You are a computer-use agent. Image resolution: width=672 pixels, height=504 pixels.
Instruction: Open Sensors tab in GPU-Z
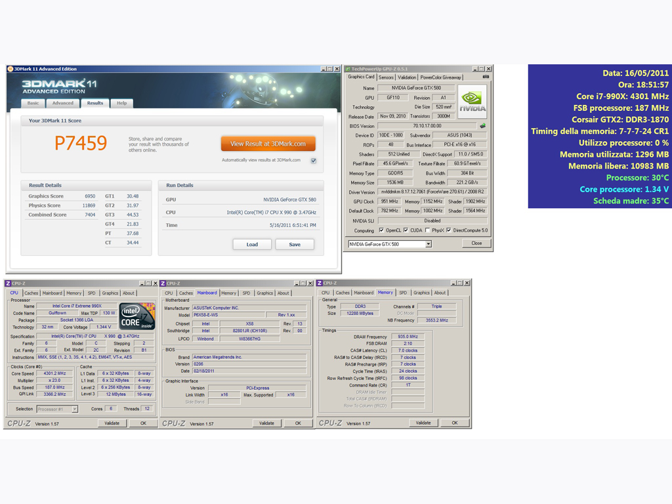tap(386, 77)
